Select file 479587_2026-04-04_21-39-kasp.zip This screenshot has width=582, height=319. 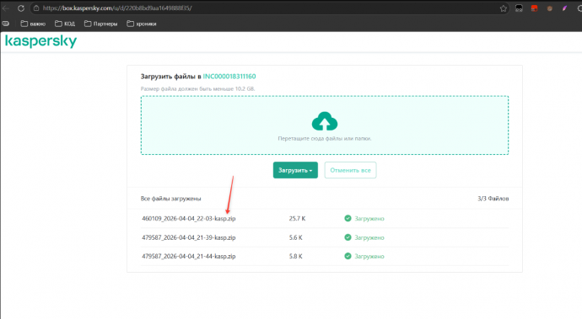coord(189,237)
